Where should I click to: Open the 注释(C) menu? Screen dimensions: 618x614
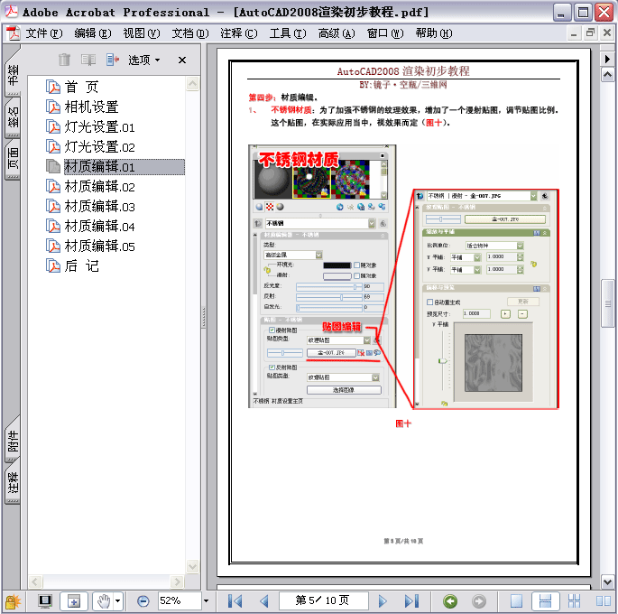(239, 33)
